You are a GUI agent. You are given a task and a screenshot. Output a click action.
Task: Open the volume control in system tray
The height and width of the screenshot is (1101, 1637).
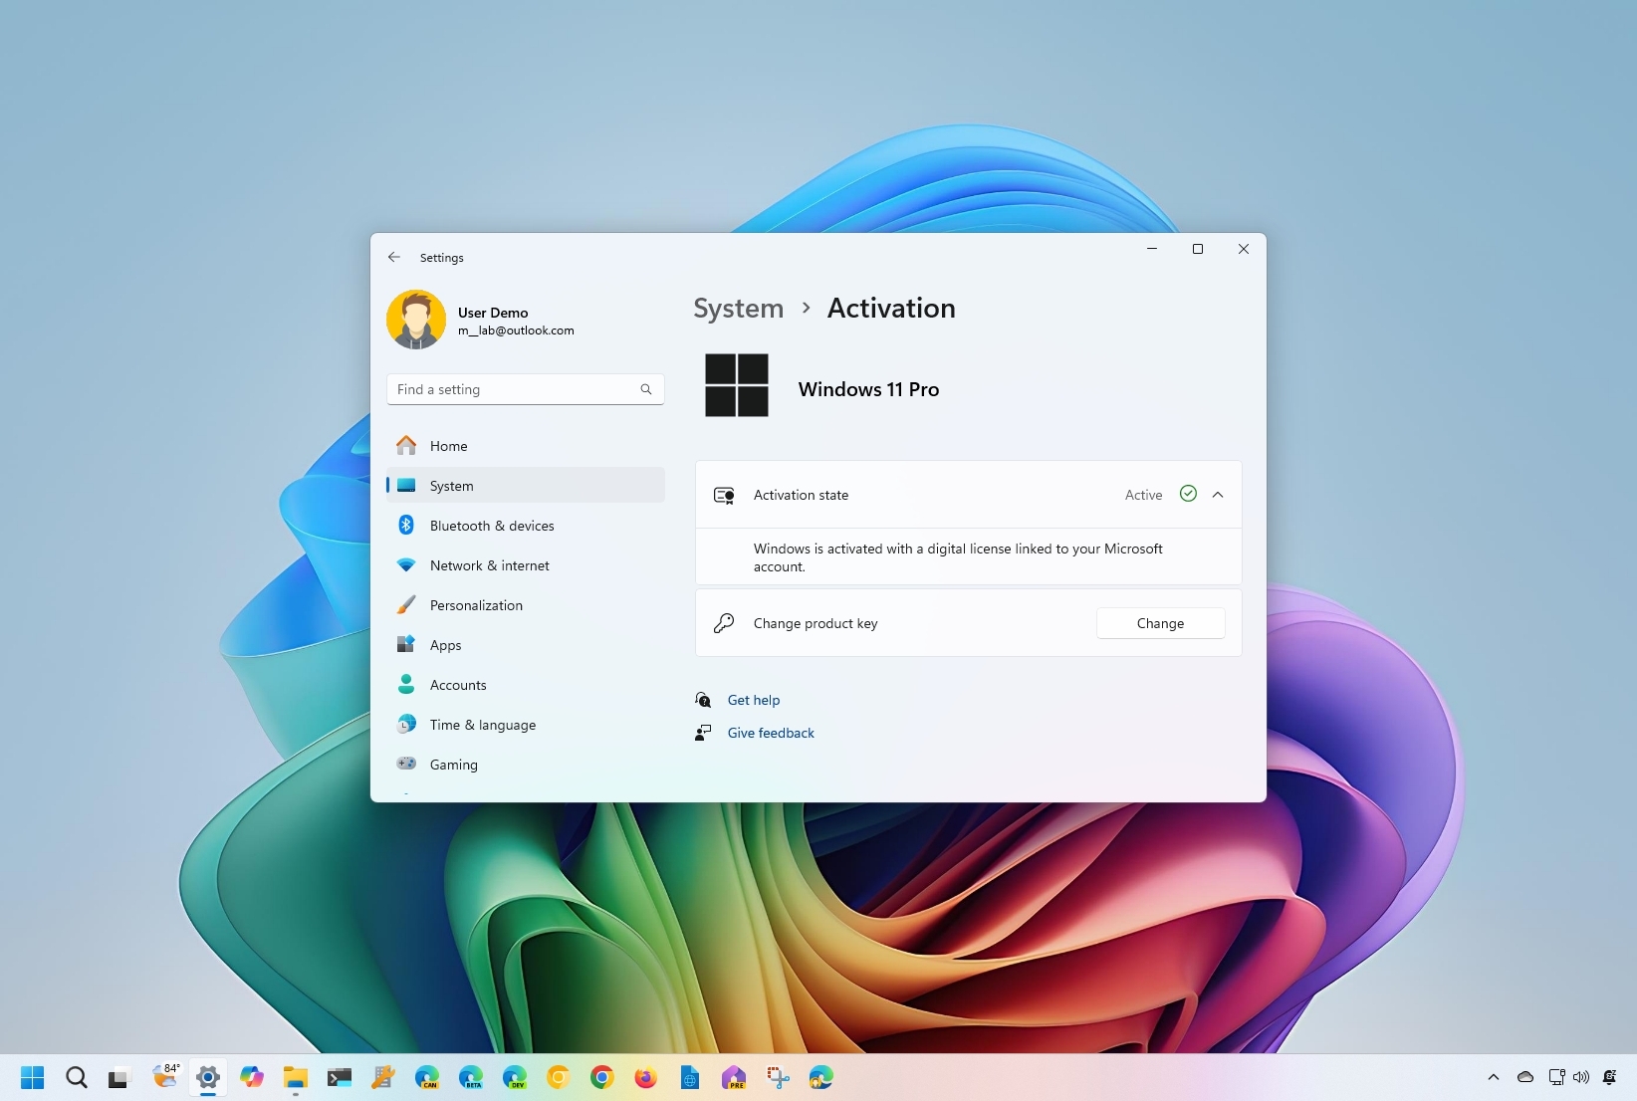tap(1581, 1077)
